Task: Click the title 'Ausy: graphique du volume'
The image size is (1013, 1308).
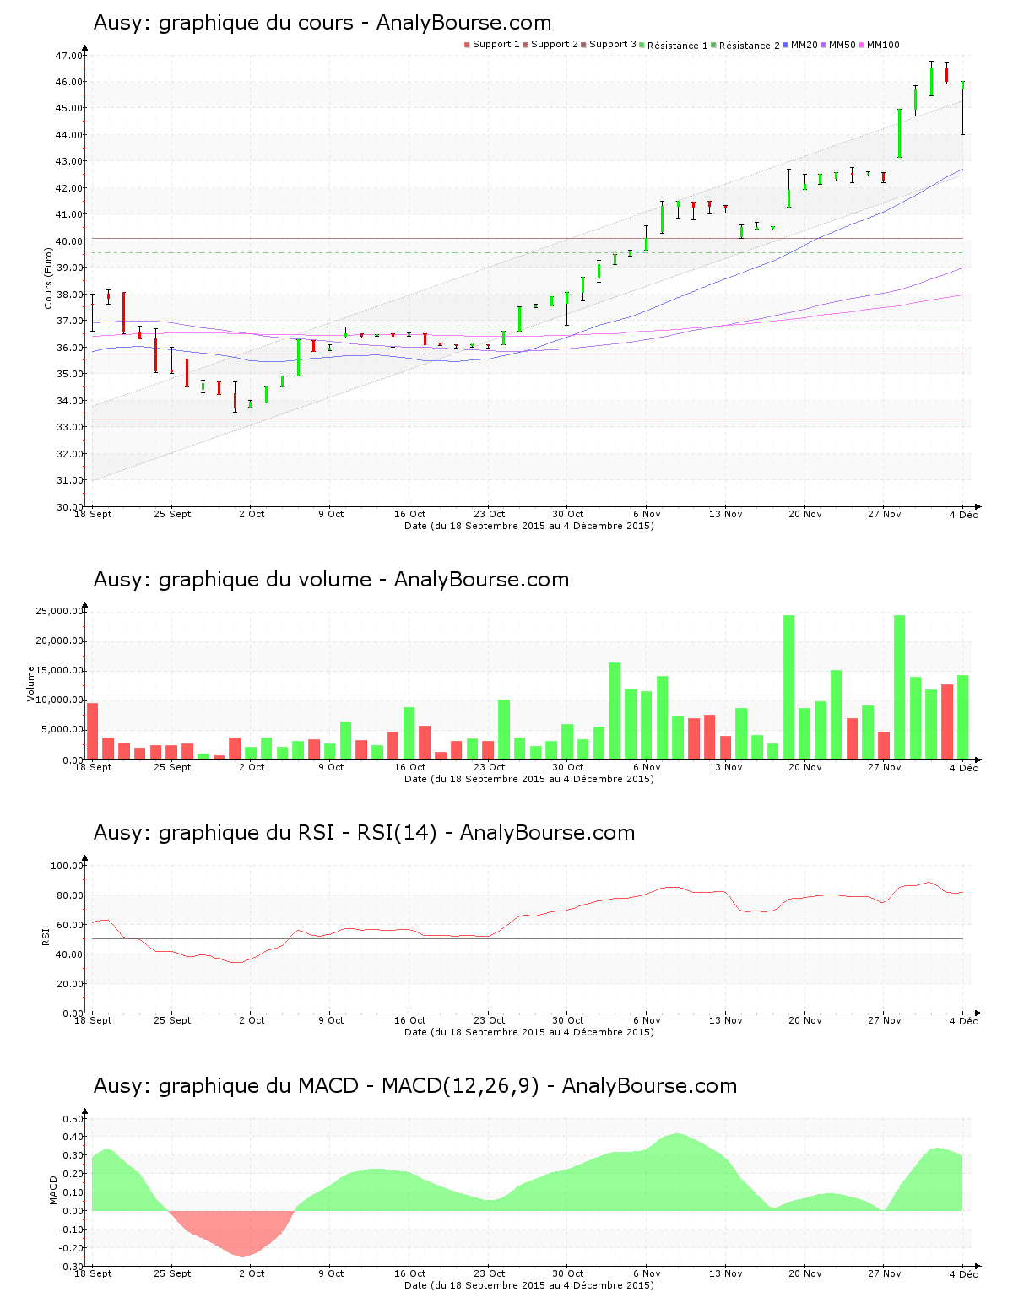Action: point(232,580)
